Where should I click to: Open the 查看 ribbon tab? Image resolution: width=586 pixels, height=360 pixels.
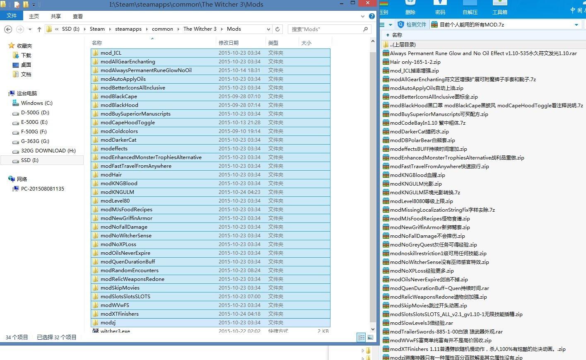77,16
